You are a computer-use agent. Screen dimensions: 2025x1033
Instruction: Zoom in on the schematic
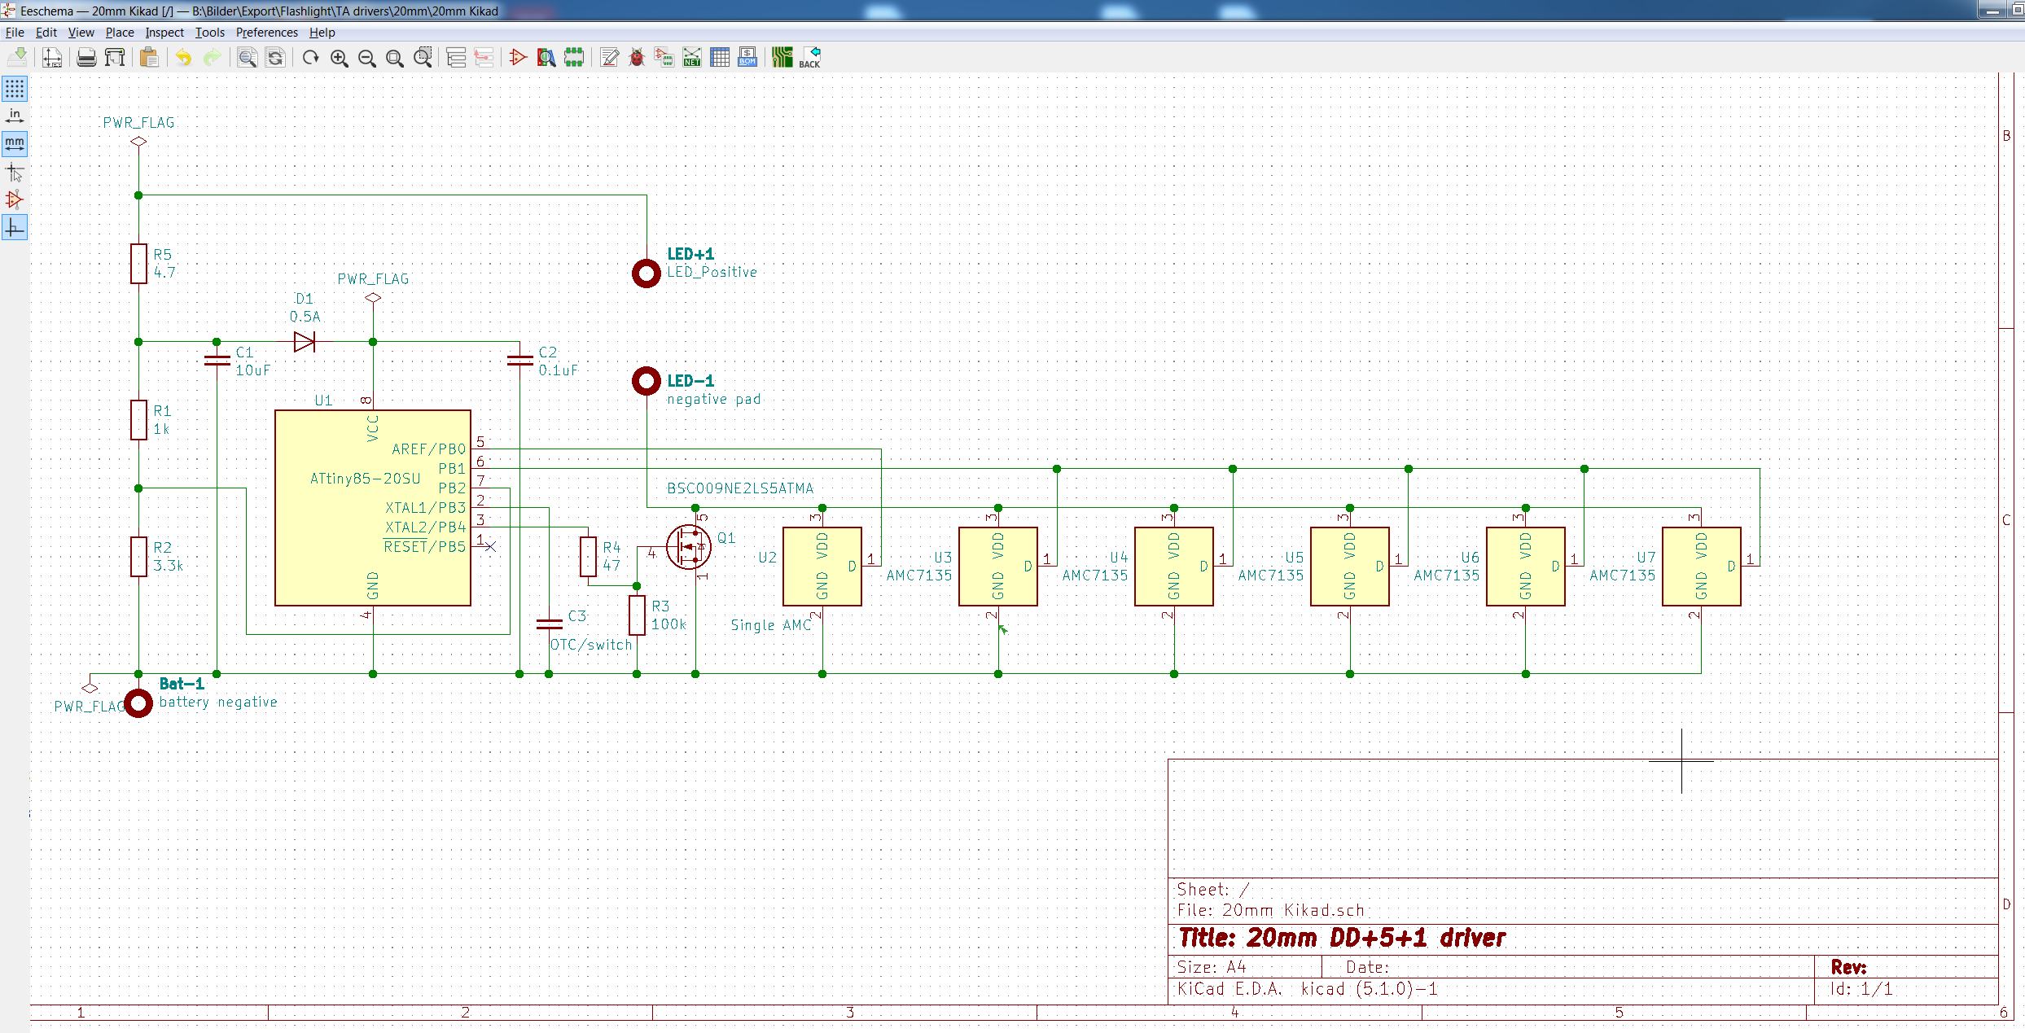pos(340,57)
